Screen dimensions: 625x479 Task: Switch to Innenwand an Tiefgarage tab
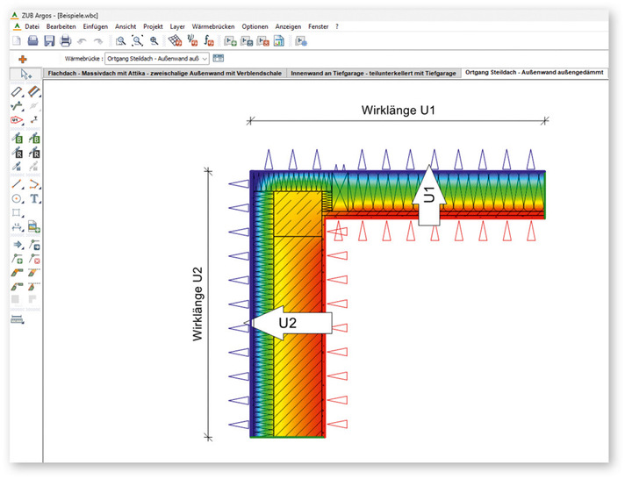point(374,74)
